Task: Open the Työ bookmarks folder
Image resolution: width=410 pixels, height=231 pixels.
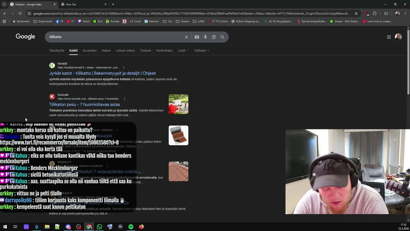Action: (167, 21)
